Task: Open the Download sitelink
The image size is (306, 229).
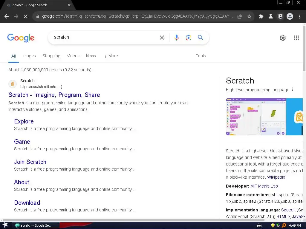Action: pyautogui.click(x=27, y=203)
